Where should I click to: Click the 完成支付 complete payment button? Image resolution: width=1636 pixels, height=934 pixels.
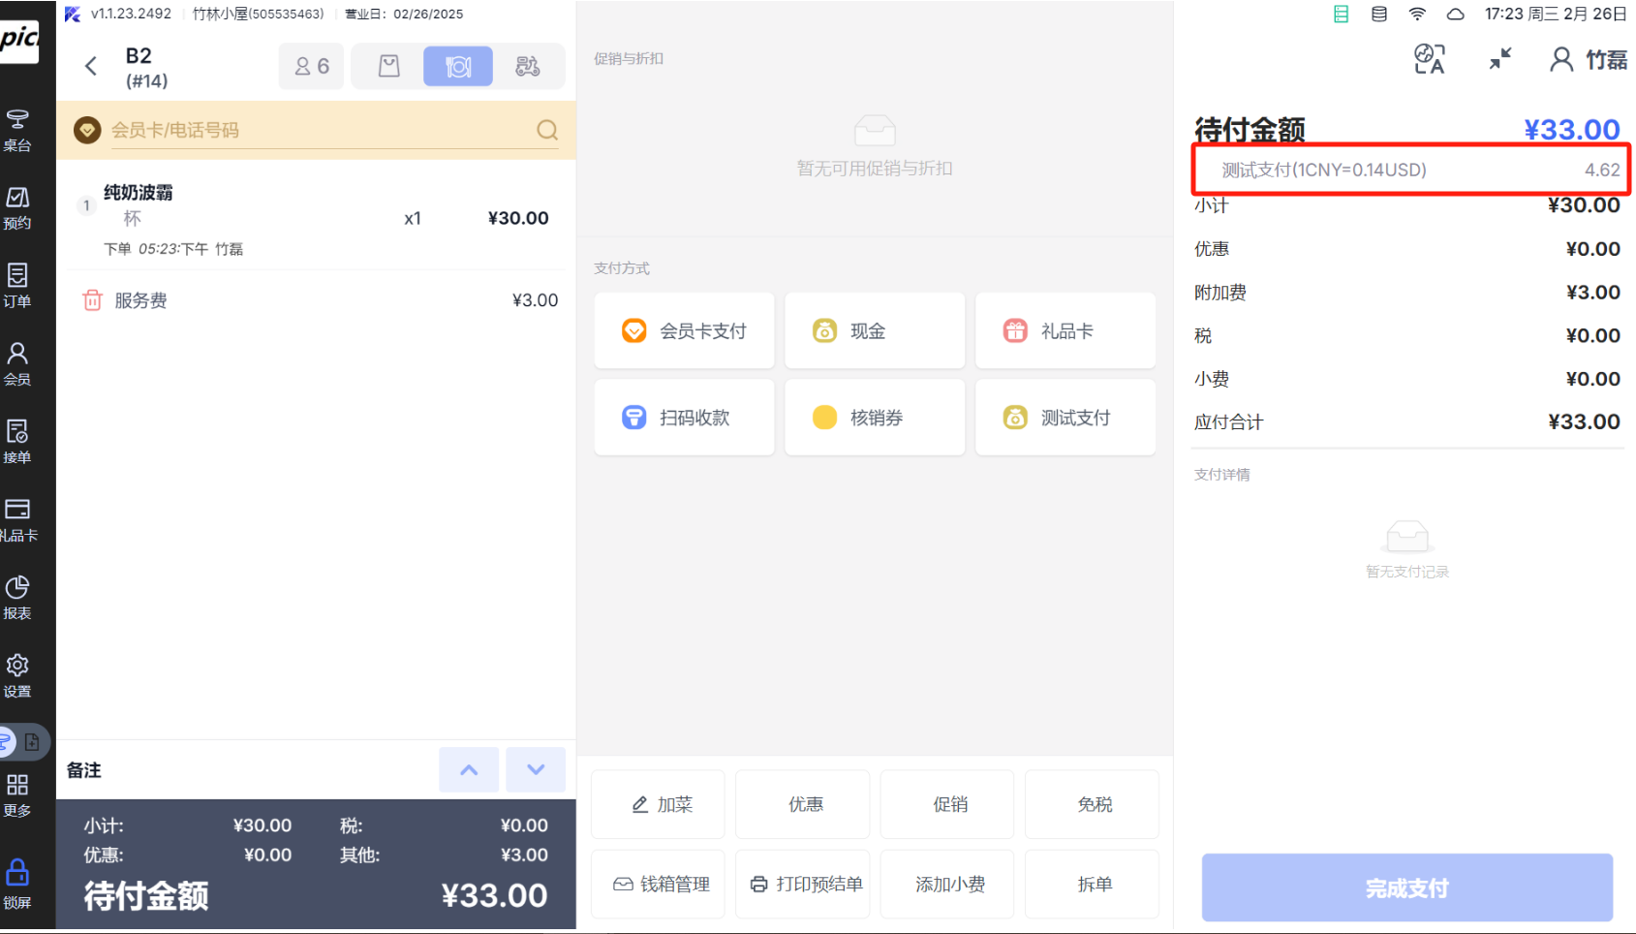tap(1407, 887)
